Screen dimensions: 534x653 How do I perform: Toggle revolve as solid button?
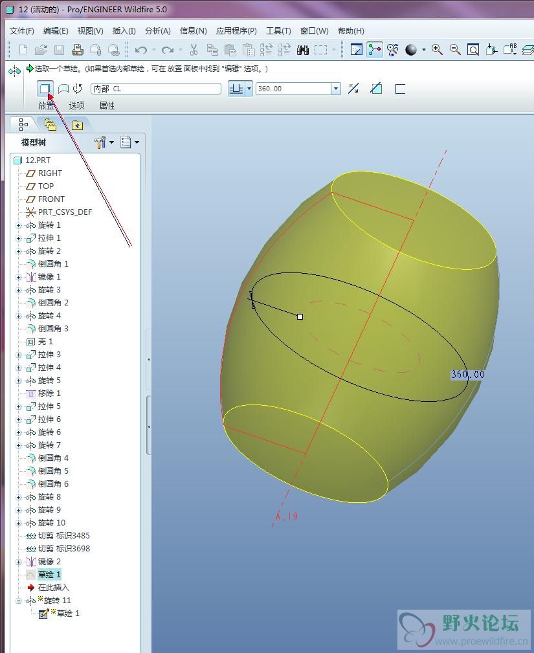point(45,88)
